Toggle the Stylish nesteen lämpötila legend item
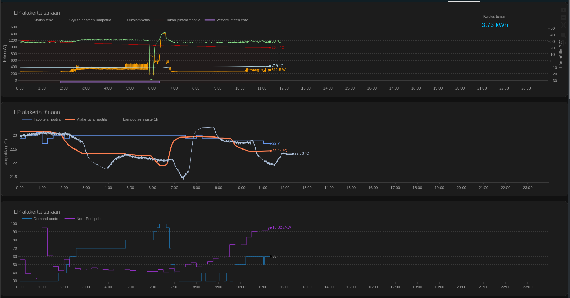 [90, 20]
